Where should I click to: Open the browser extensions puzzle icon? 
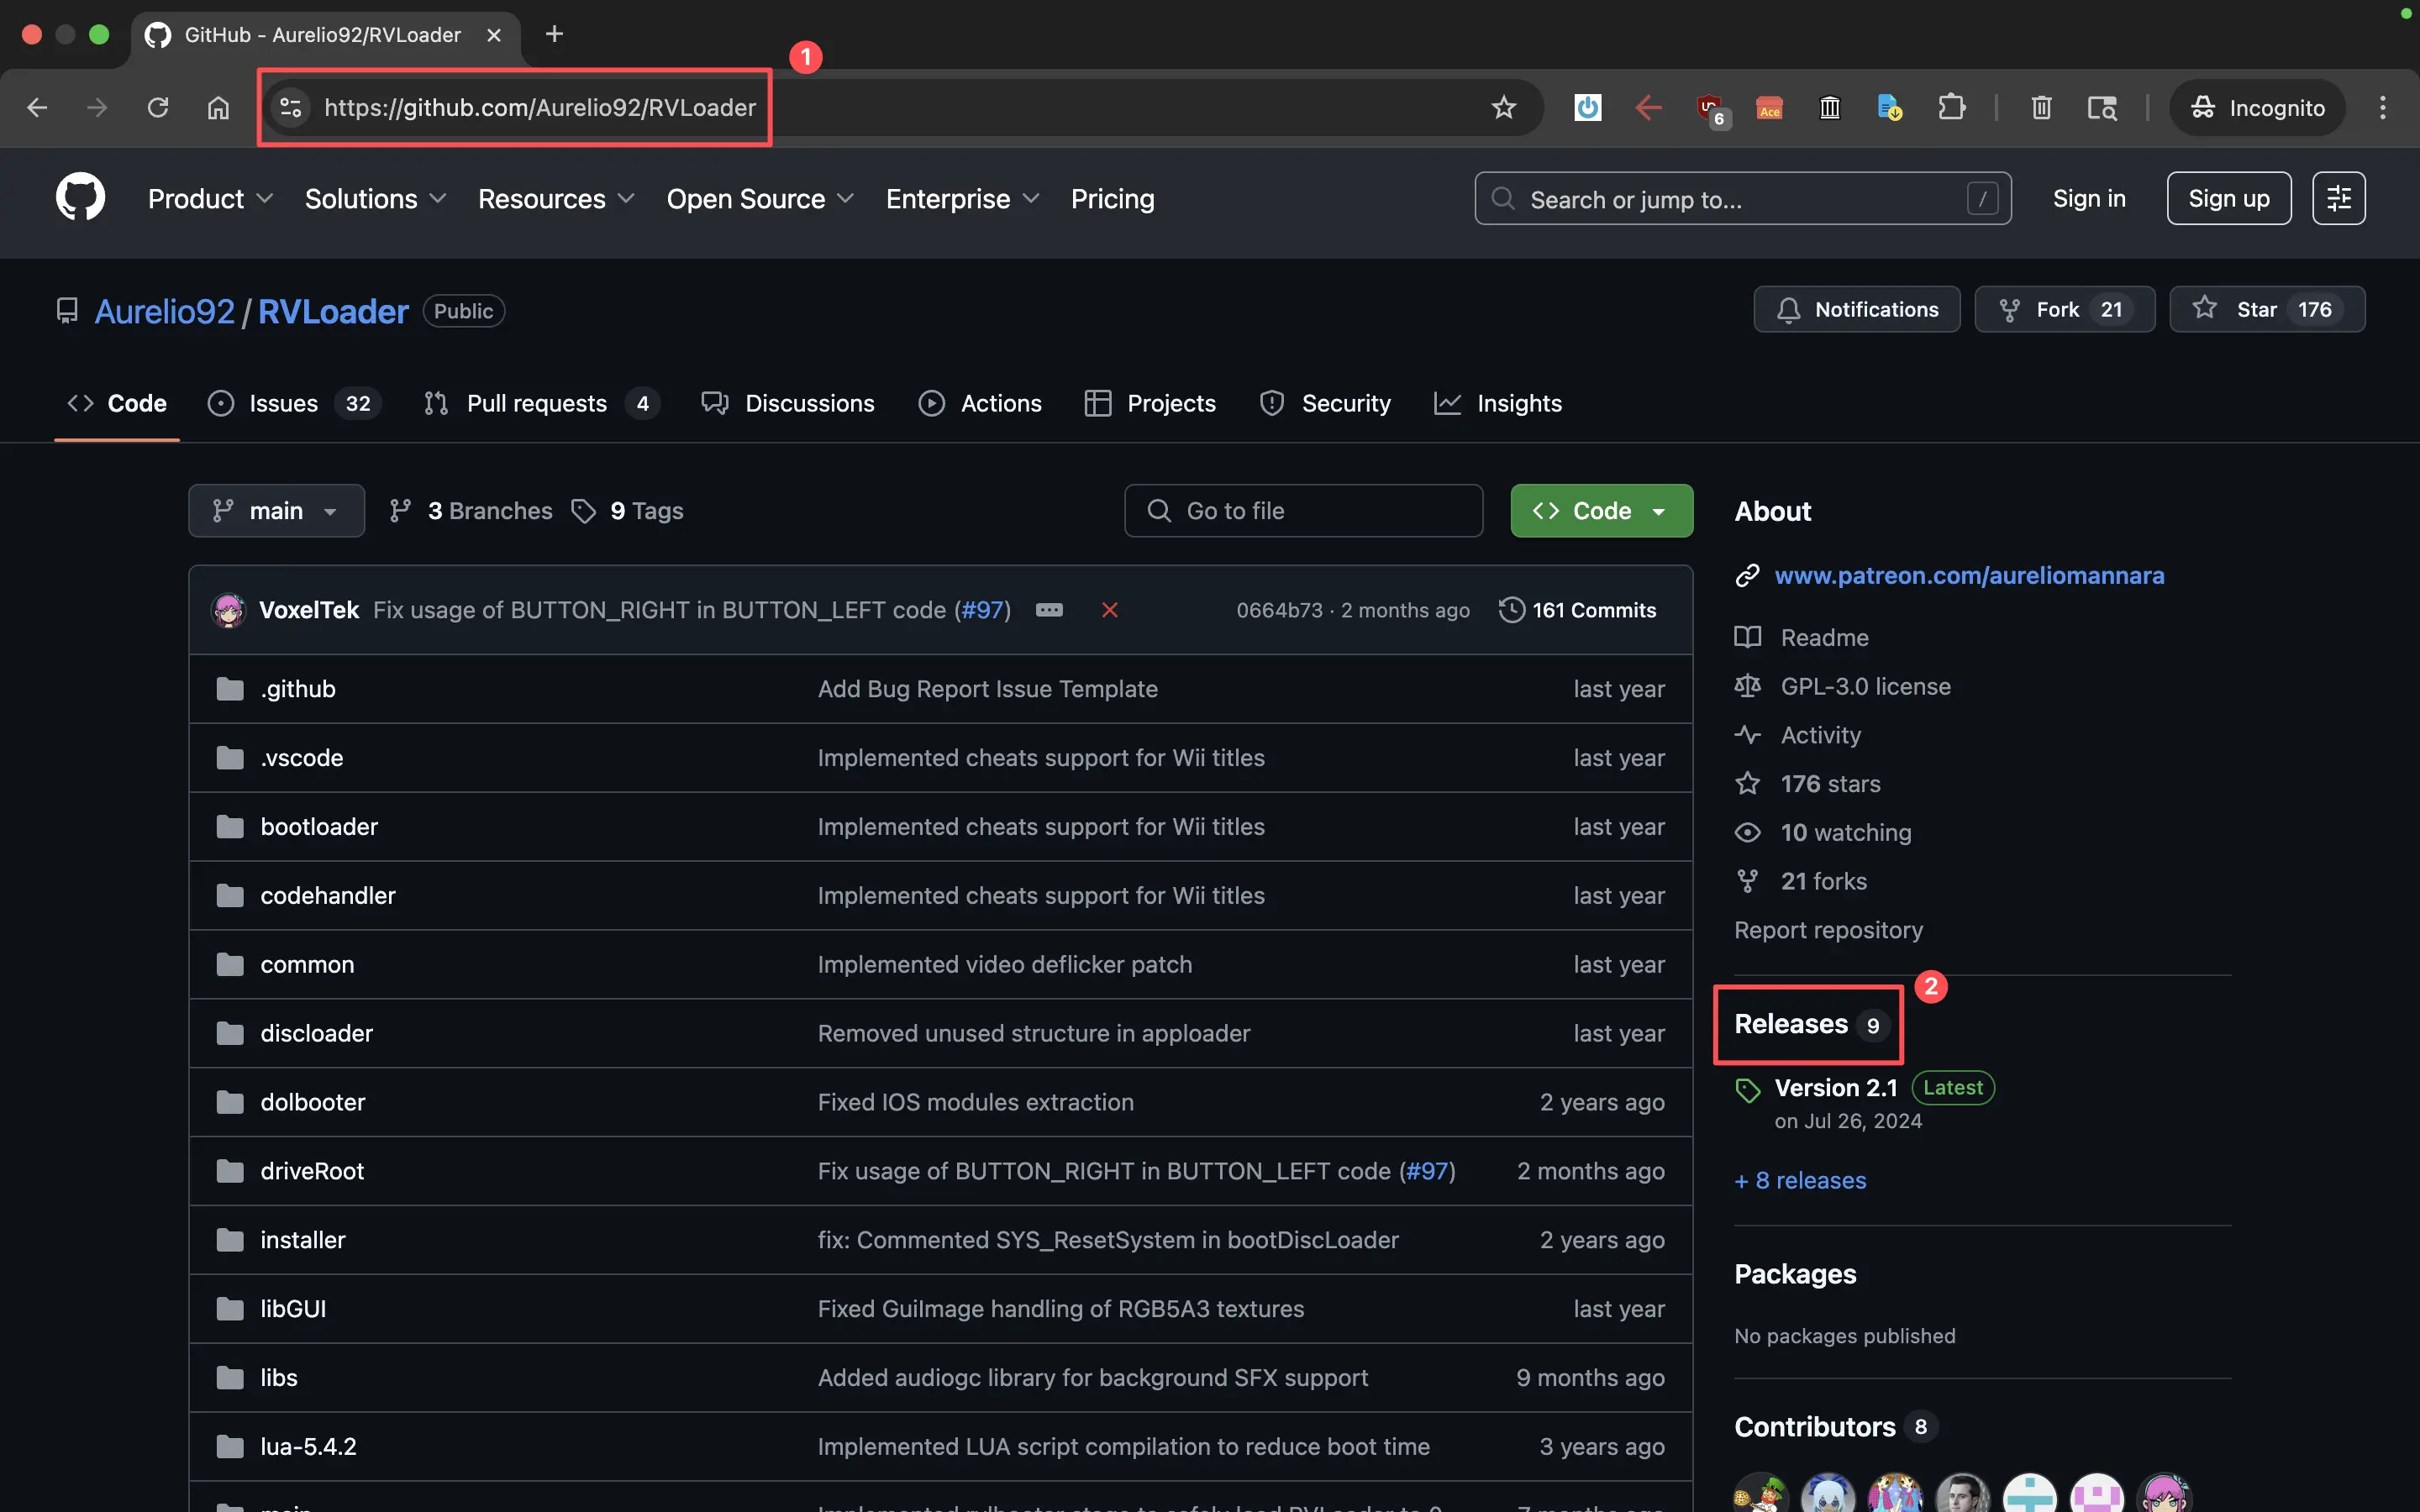tap(1951, 107)
